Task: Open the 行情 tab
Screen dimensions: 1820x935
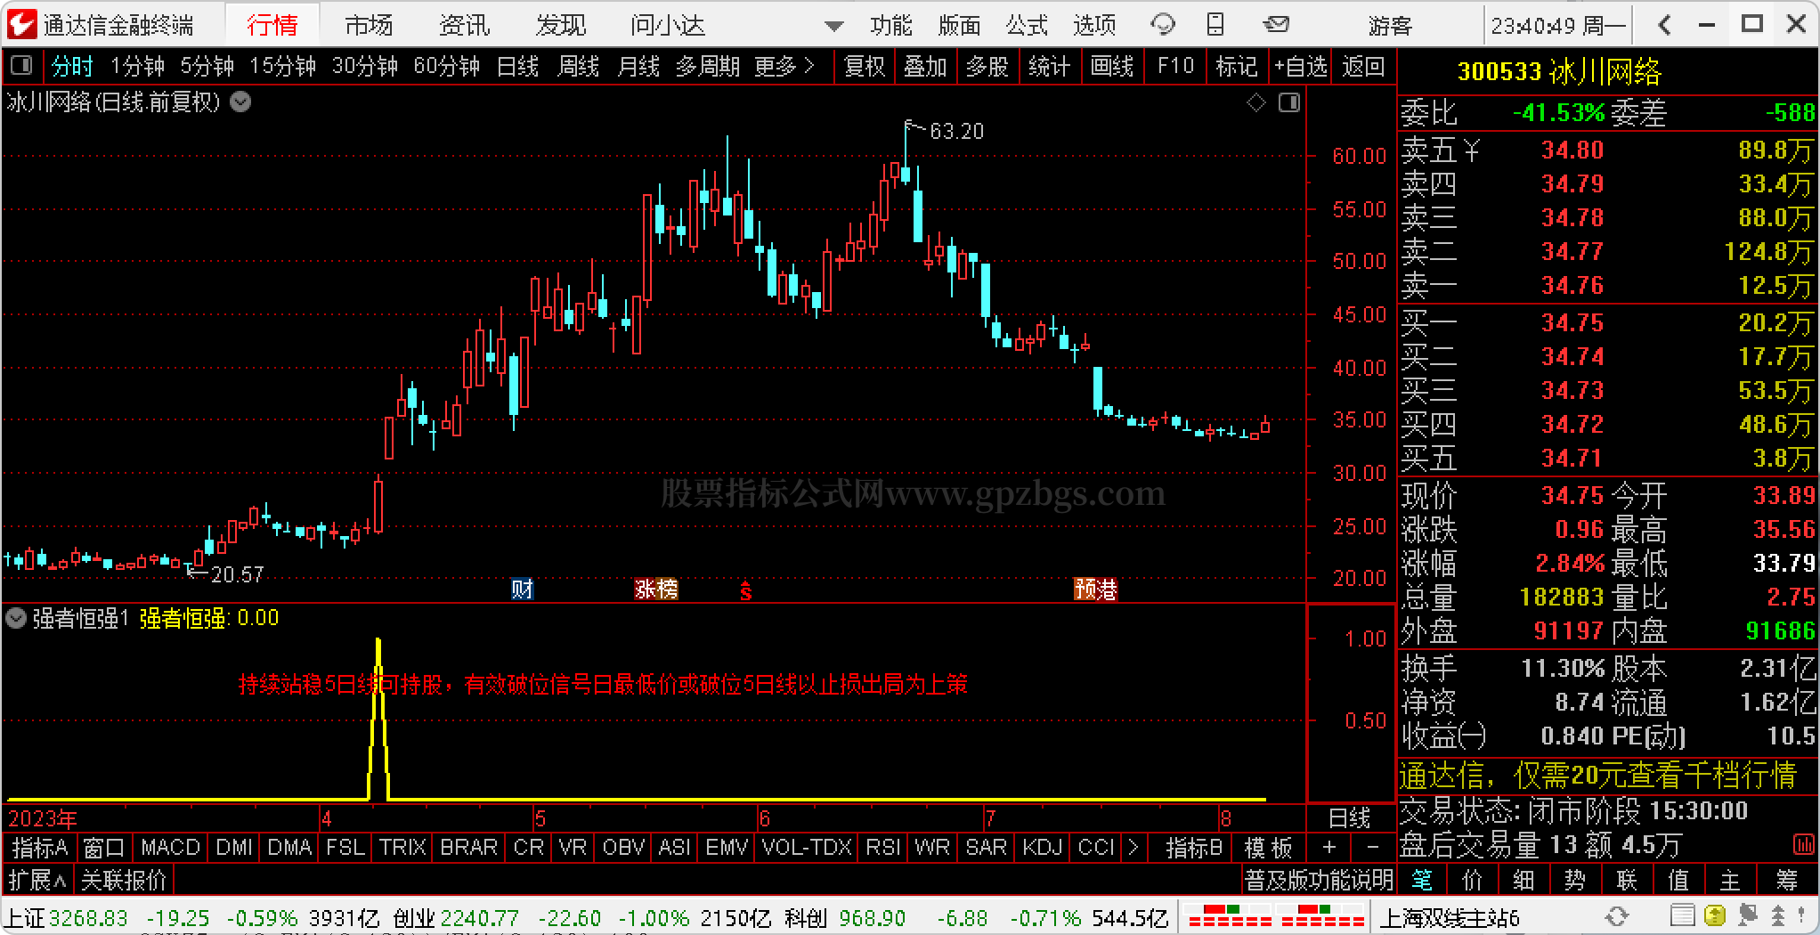Action: click(272, 25)
